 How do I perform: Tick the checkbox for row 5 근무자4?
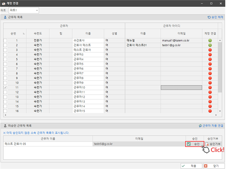[5, 59]
